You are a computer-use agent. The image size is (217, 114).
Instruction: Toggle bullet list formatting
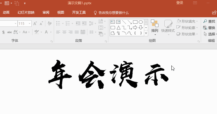tap(58, 23)
